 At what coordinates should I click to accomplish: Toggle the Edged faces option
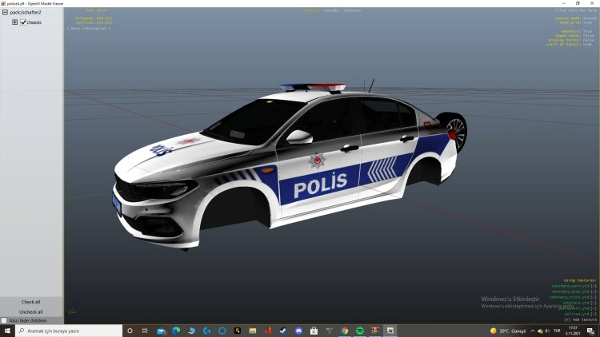574,35
